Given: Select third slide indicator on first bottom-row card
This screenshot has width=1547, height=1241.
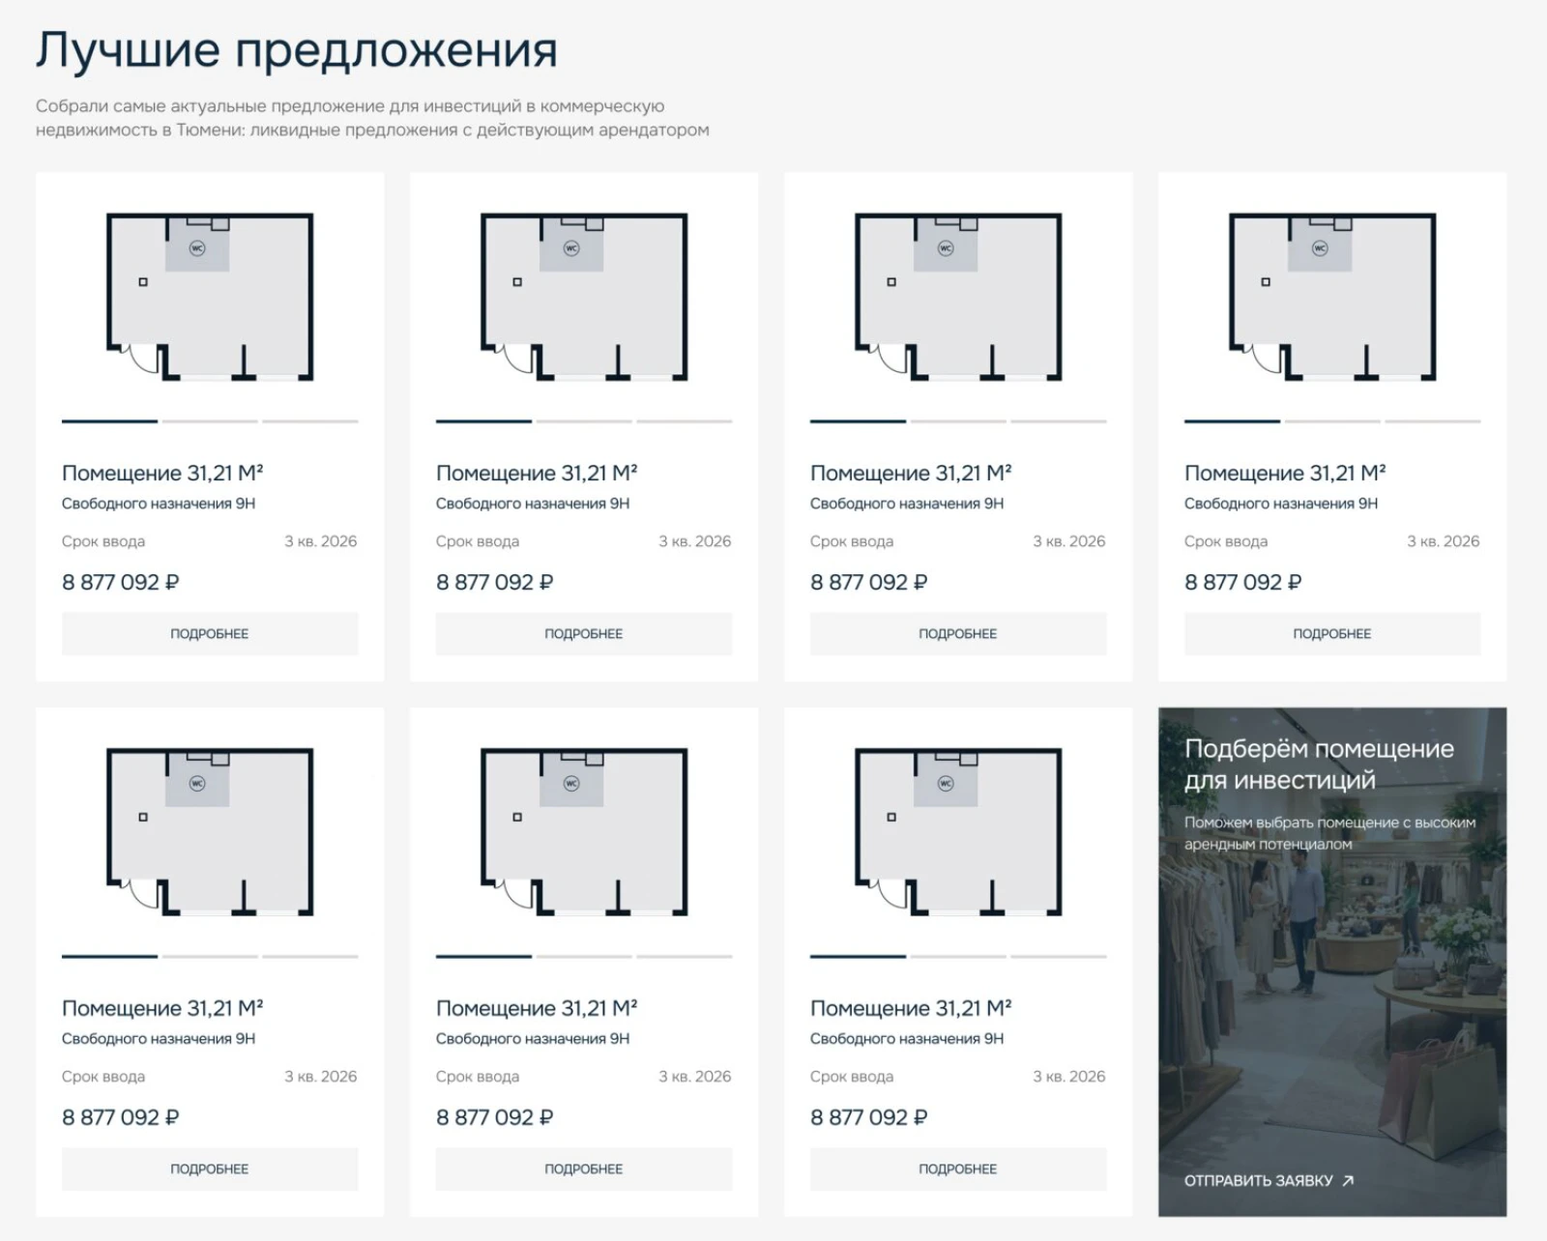Looking at the screenshot, I should pos(310,957).
